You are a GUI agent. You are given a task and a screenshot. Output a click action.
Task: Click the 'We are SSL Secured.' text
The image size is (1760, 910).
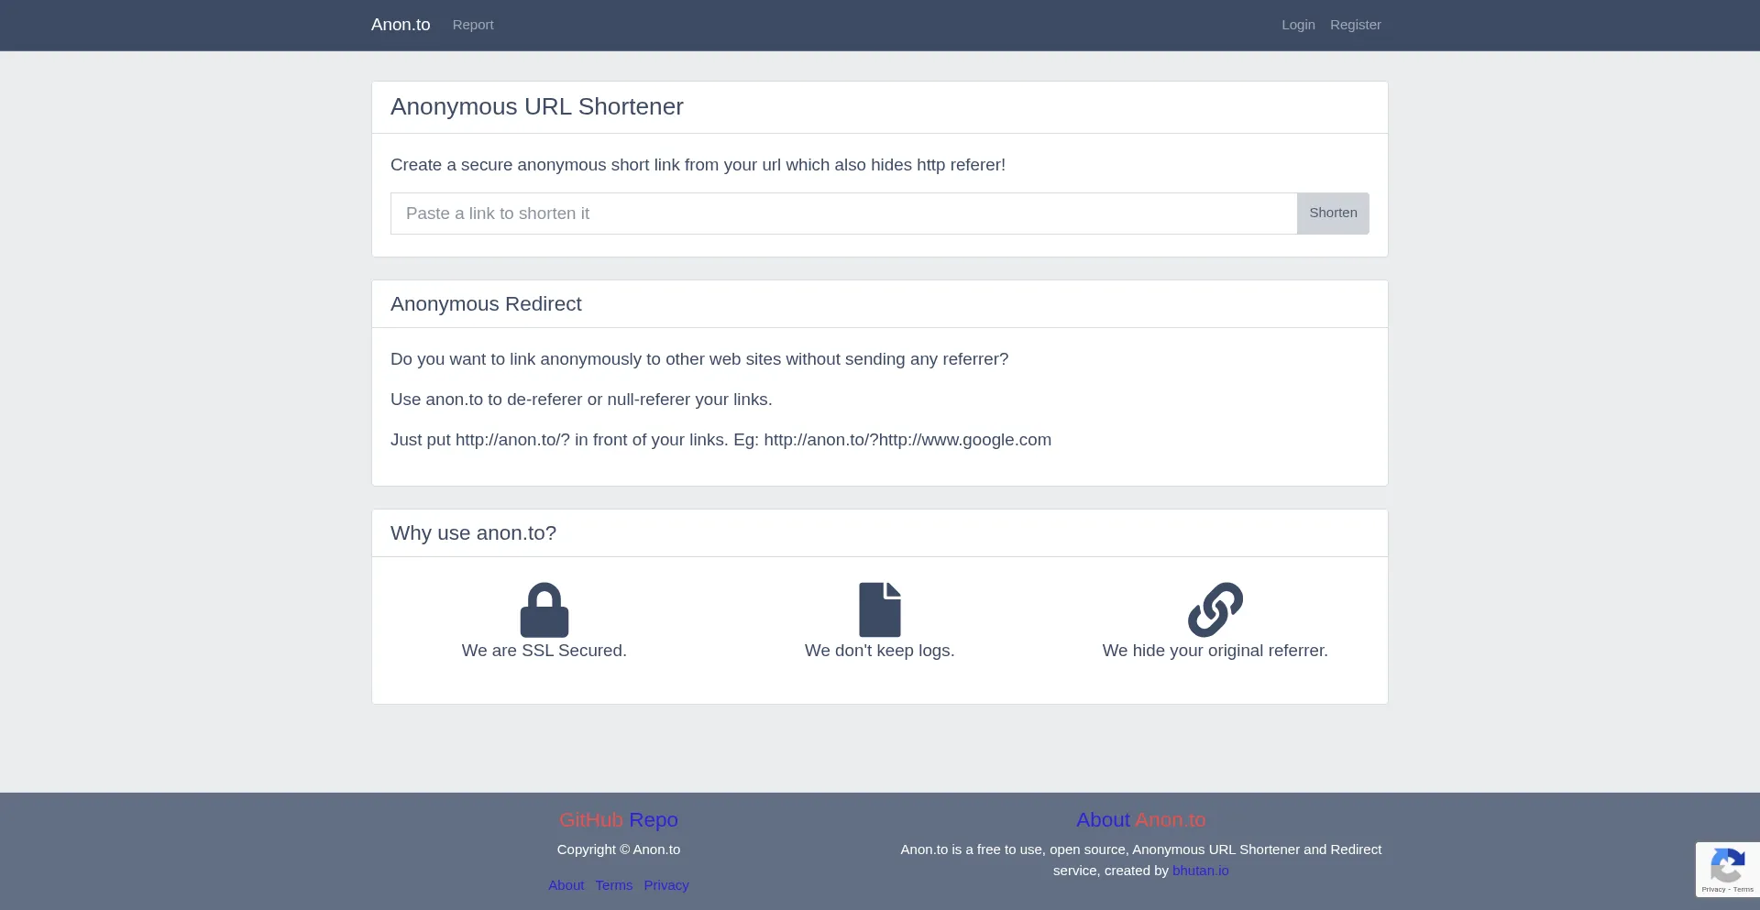pyautogui.click(x=544, y=651)
